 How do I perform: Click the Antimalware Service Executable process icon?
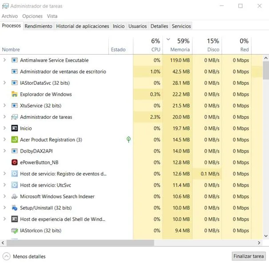click(x=14, y=60)
